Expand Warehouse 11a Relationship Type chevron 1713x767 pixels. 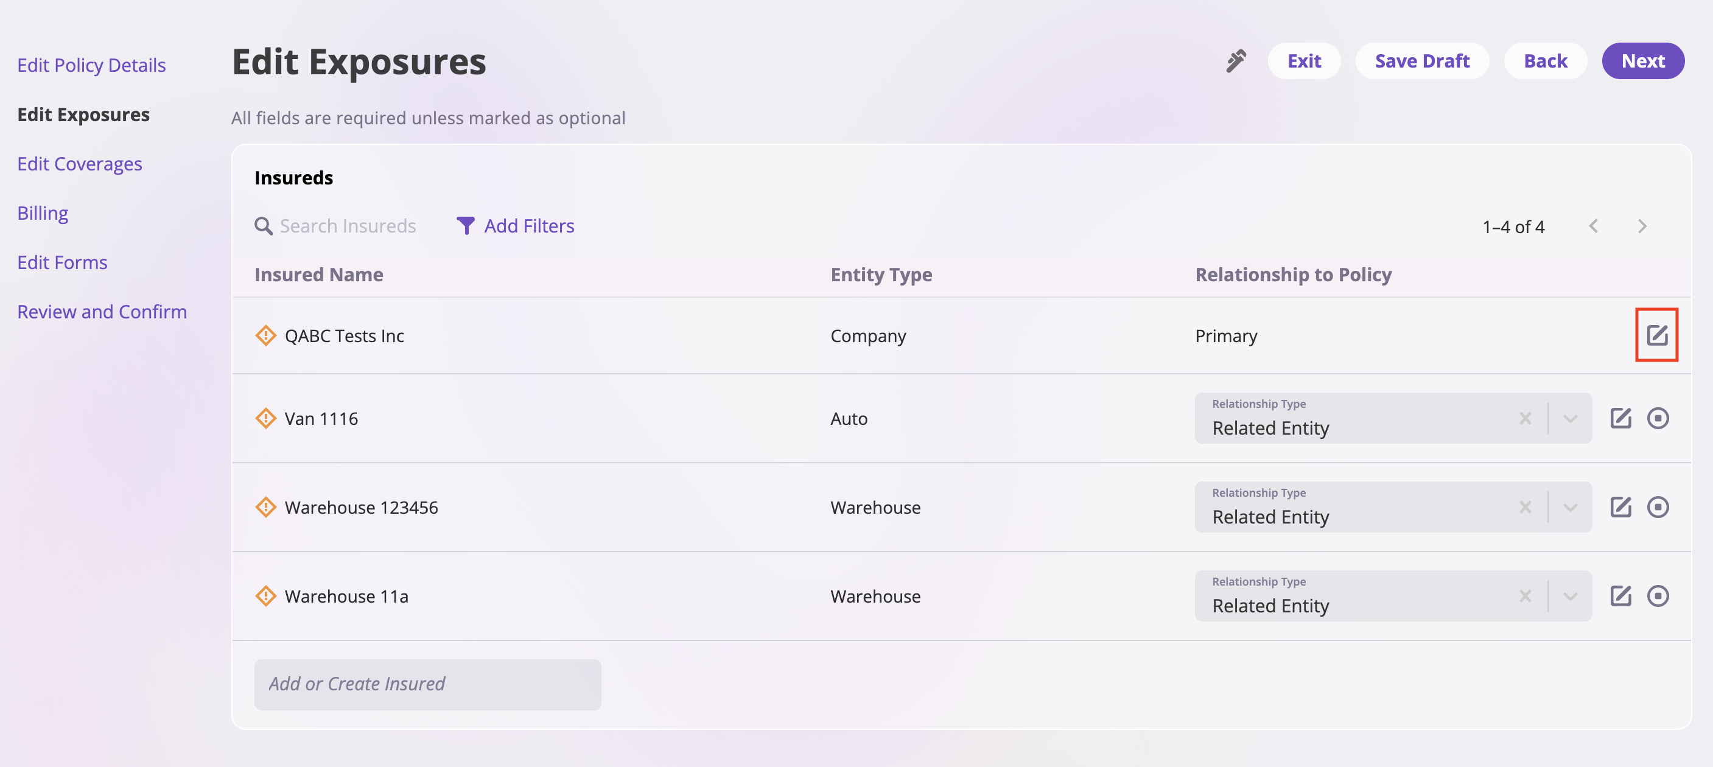(1570, 596)
